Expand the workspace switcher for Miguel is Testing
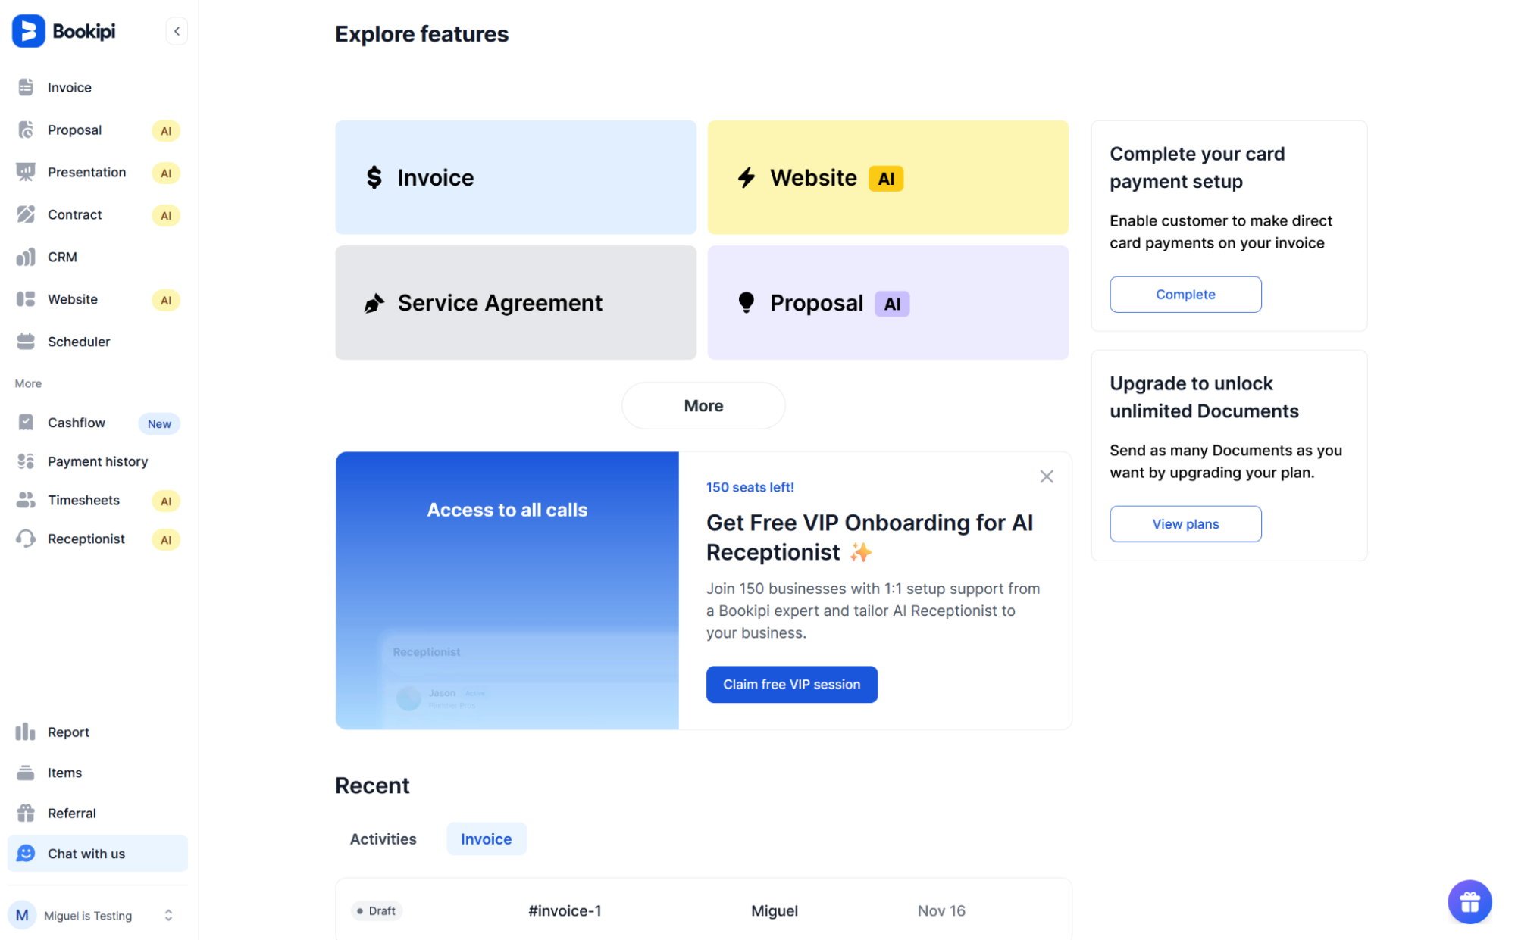Image resolution: width=1515 pixels, height=940 pixels. [168, 915]
